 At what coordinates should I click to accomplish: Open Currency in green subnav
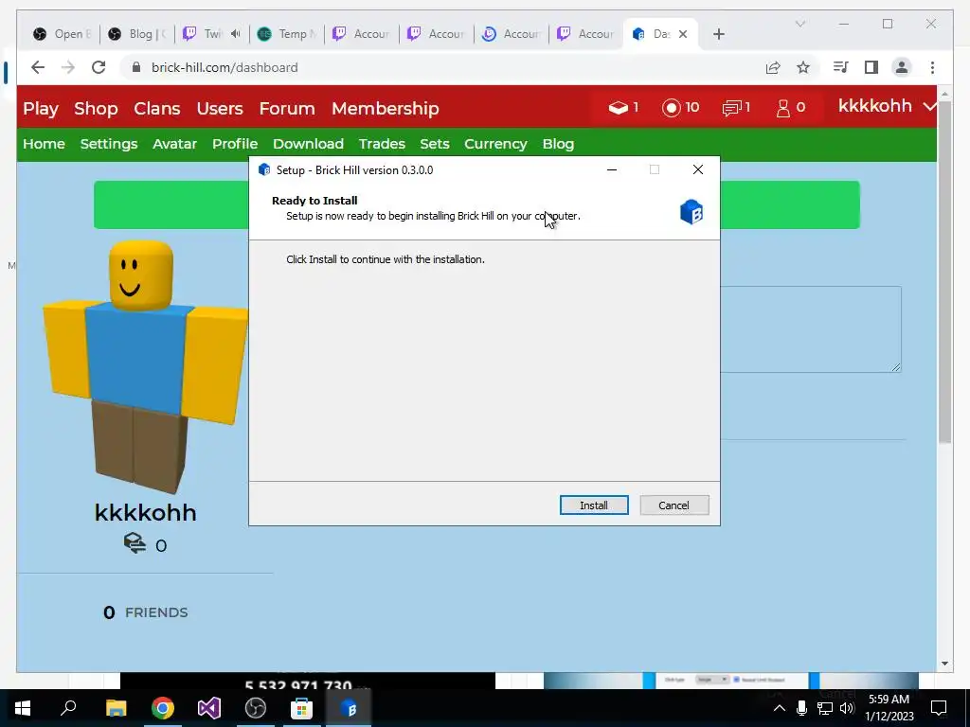coord(495,144)
